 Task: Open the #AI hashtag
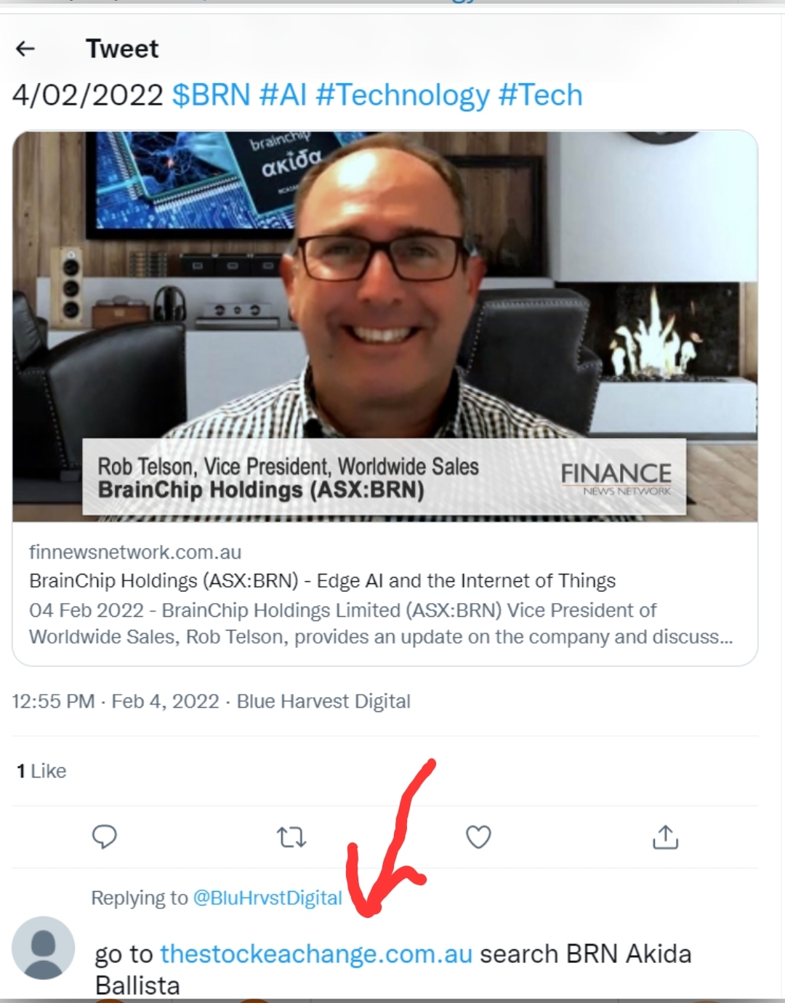[x=283, y=95]
